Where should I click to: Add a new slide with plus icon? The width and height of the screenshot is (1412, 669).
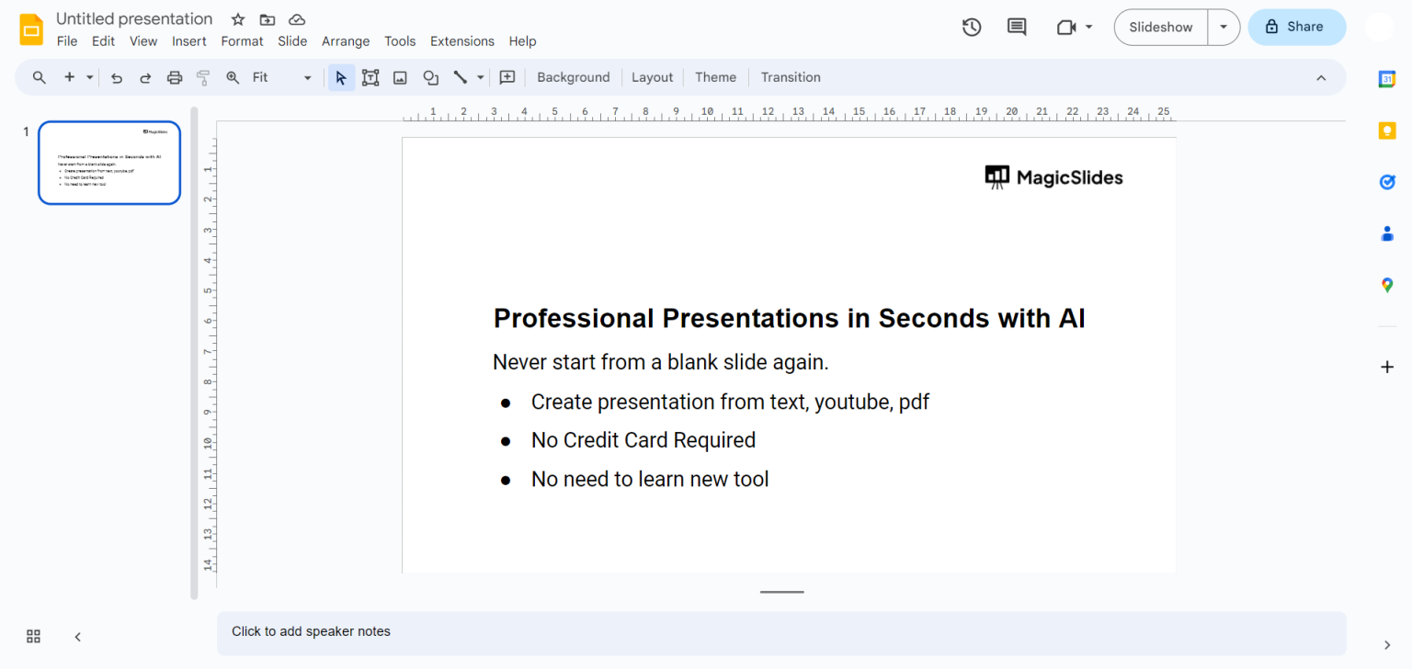[69, 77]
